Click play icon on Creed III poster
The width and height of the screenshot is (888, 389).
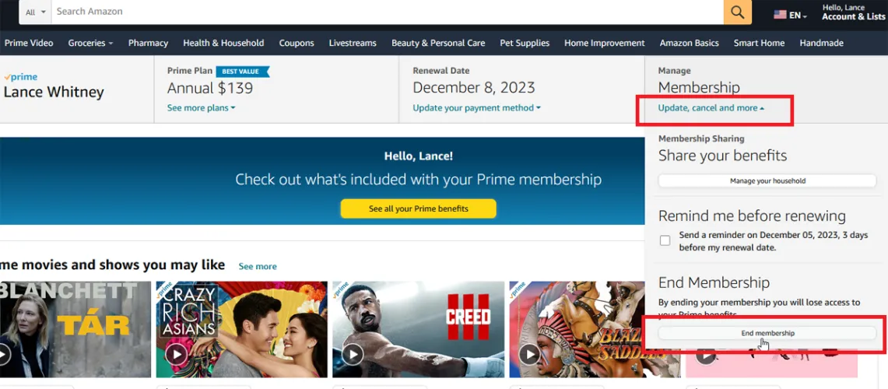coord(353,355)
